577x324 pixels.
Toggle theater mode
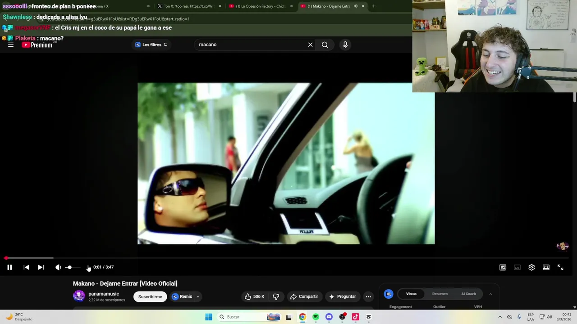coord(546,267)
